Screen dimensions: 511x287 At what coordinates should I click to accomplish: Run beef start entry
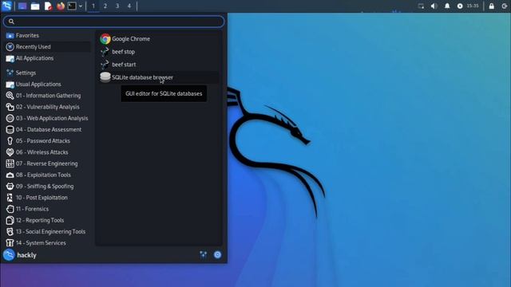point(159,65)
